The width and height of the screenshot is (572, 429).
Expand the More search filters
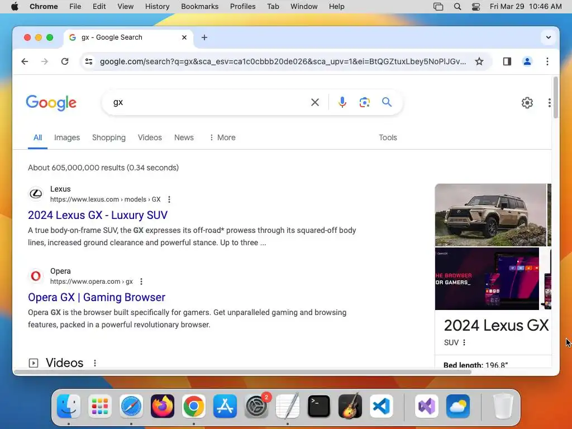[222, 137]
